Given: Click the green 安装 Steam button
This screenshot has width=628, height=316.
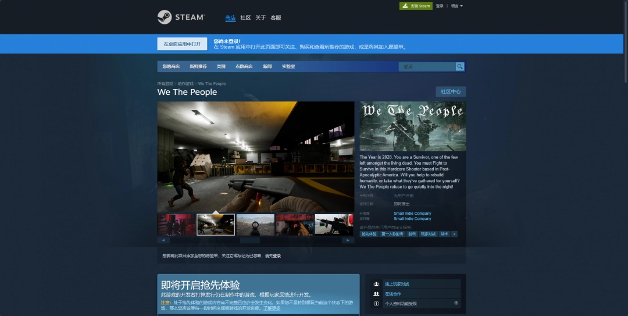Looking at the screenshot, I should point(416,6).
